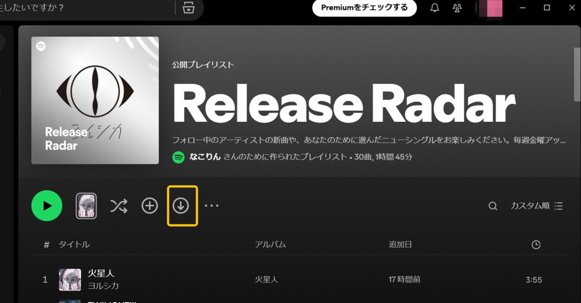Open the album link 火星人

tap(266, 279)
